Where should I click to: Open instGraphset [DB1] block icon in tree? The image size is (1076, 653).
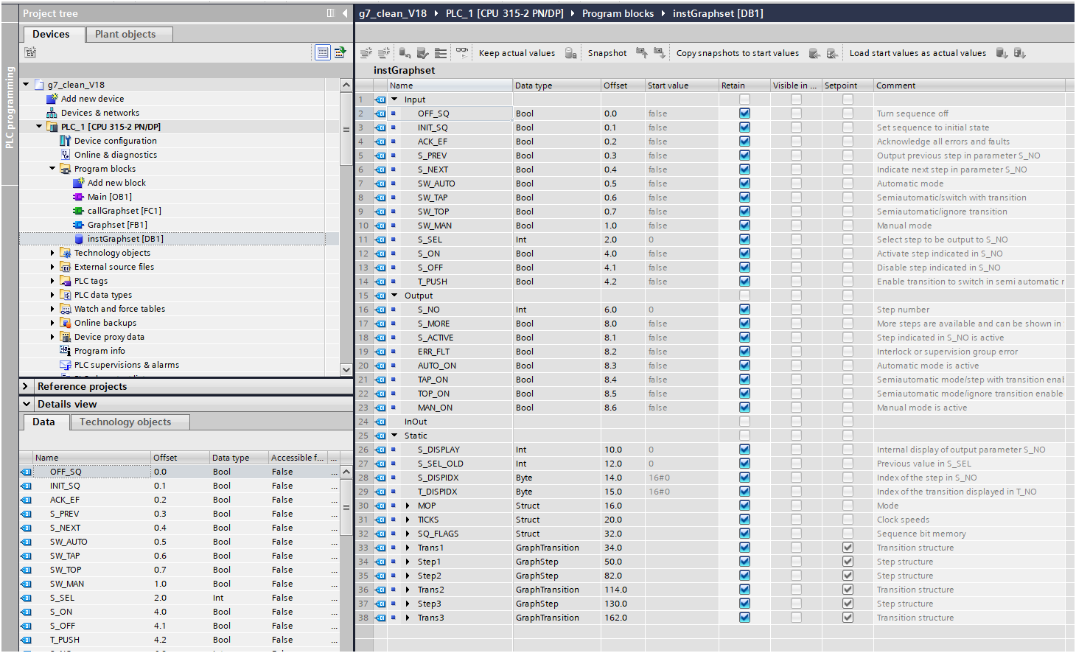[x=79, y=239]
